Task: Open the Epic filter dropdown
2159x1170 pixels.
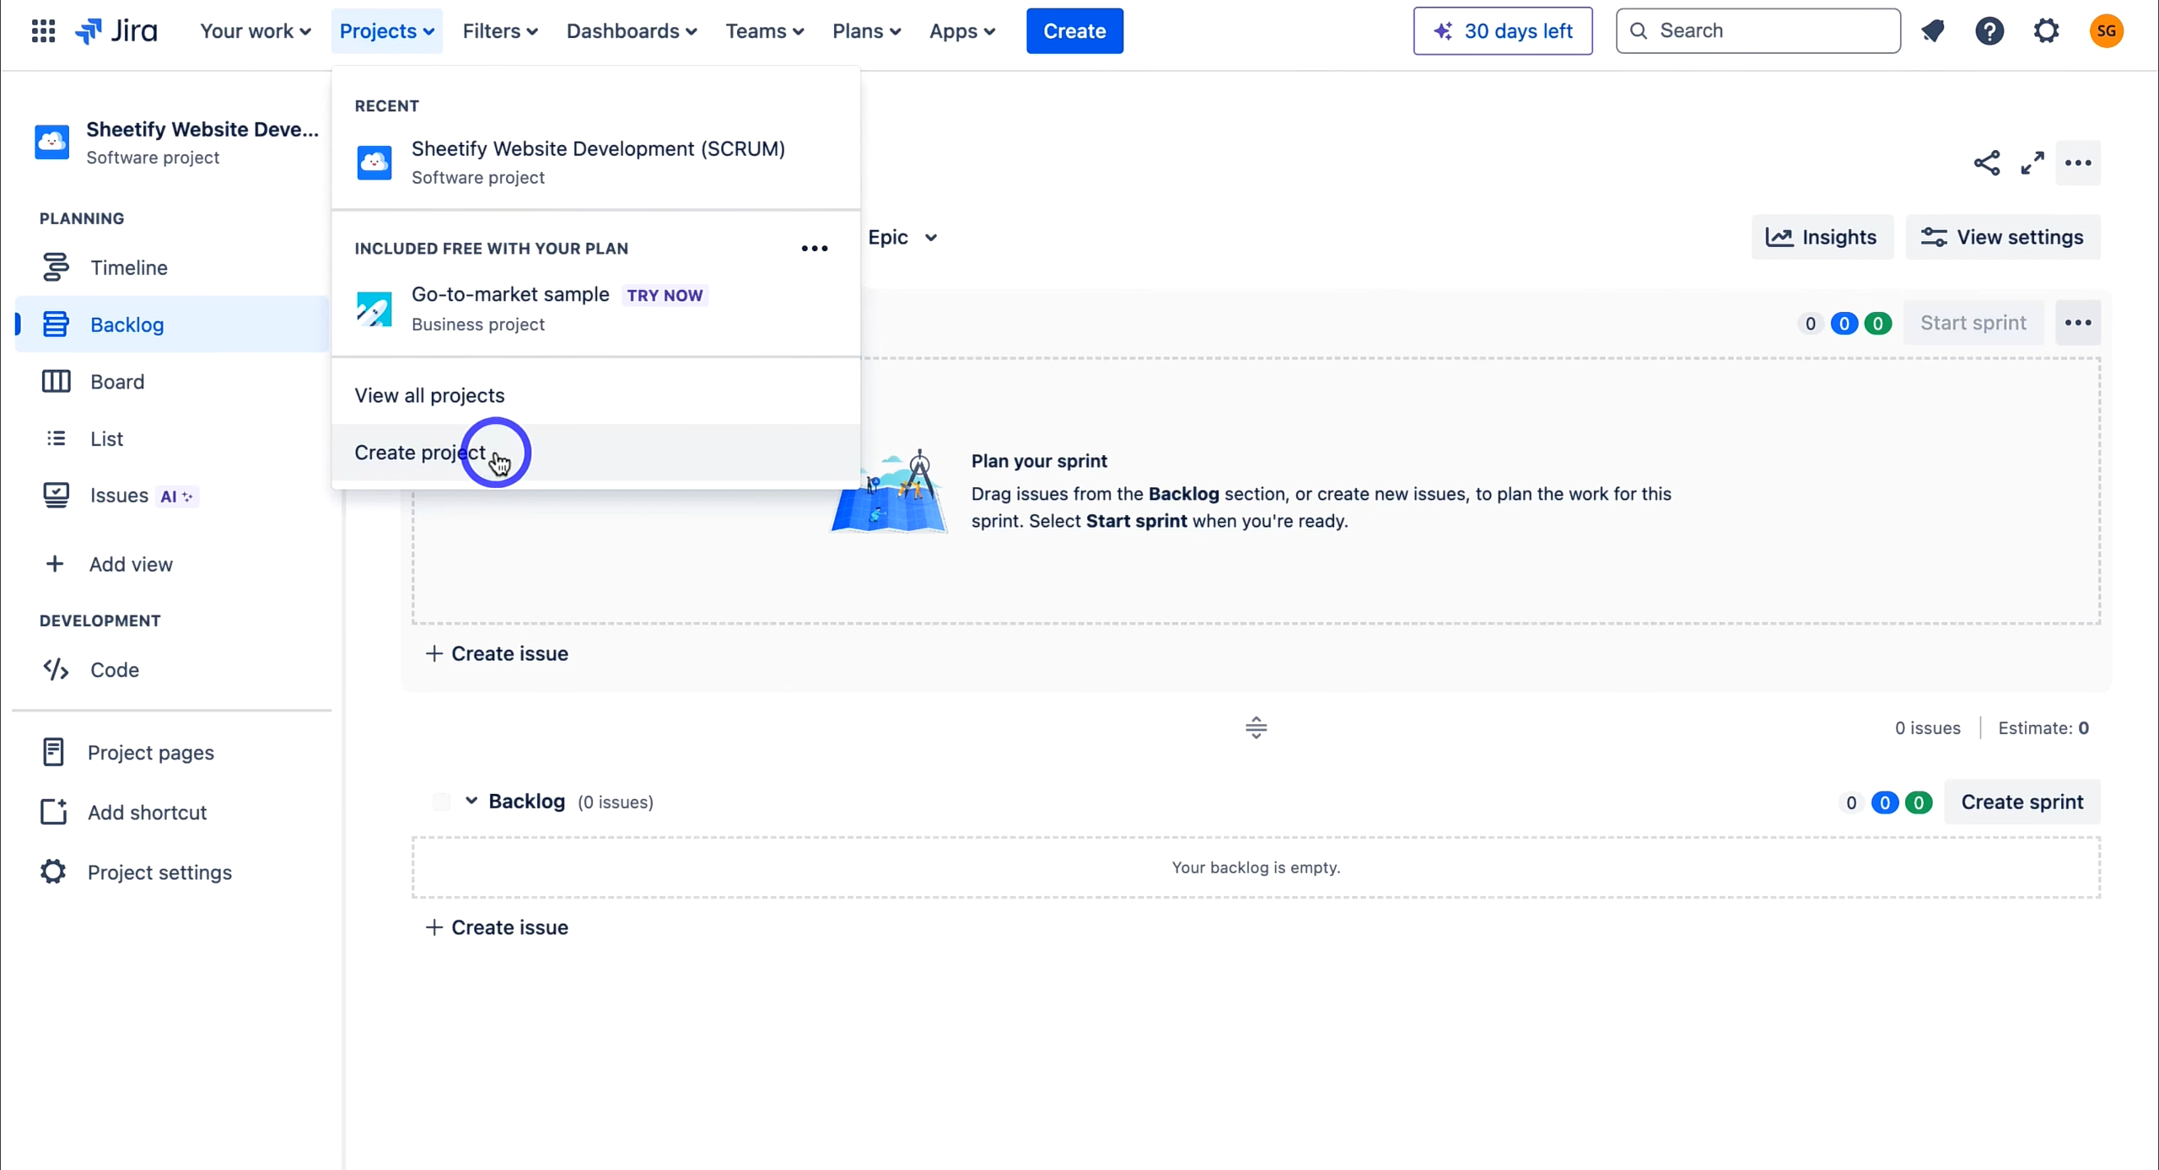Action: pos(902,238)
